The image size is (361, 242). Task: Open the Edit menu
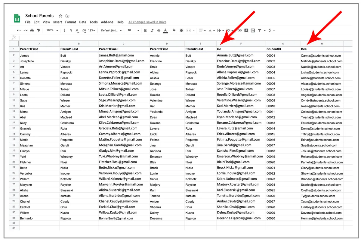tap(37, 22)
